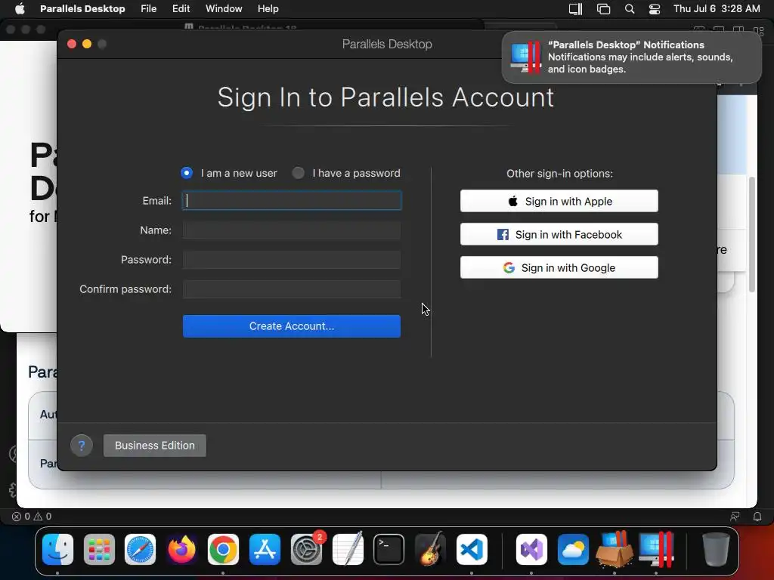Choose the "I have a password" option

click(298, 173)
